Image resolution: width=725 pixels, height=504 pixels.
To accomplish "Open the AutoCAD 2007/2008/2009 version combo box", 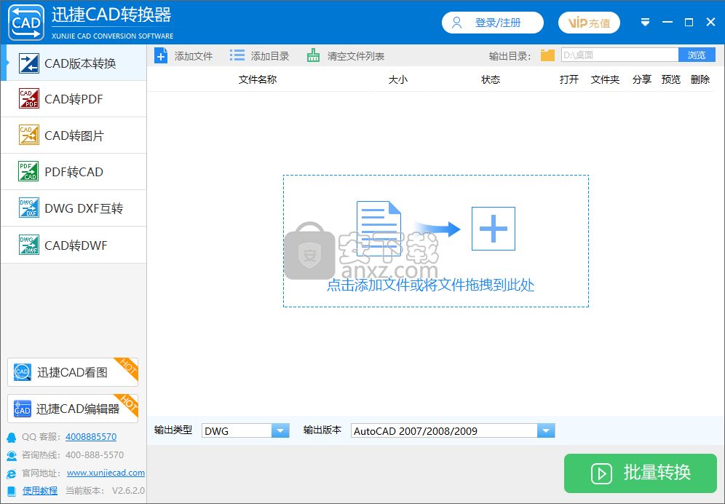I will [x=453, y=431].
